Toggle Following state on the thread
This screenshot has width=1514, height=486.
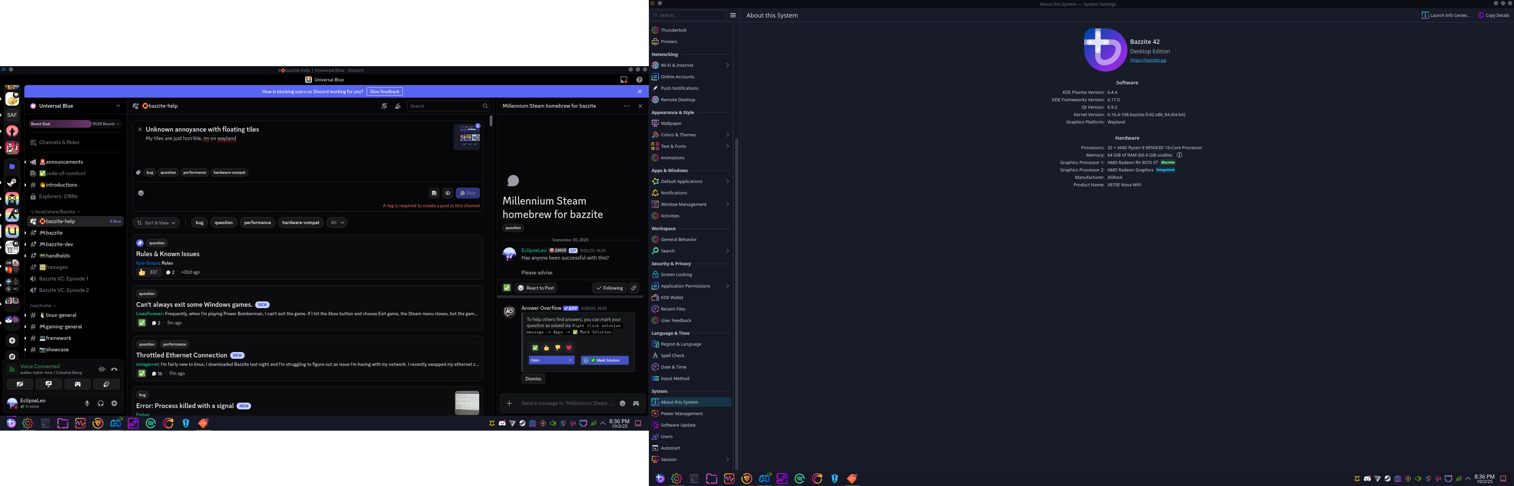(609, 288)
